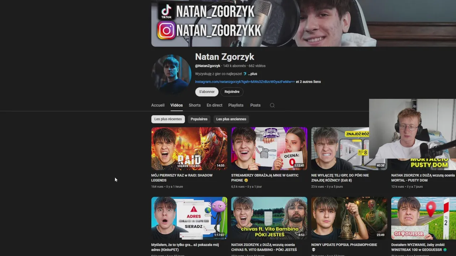Click the 1:12:41 duration badge

point(299,166)
